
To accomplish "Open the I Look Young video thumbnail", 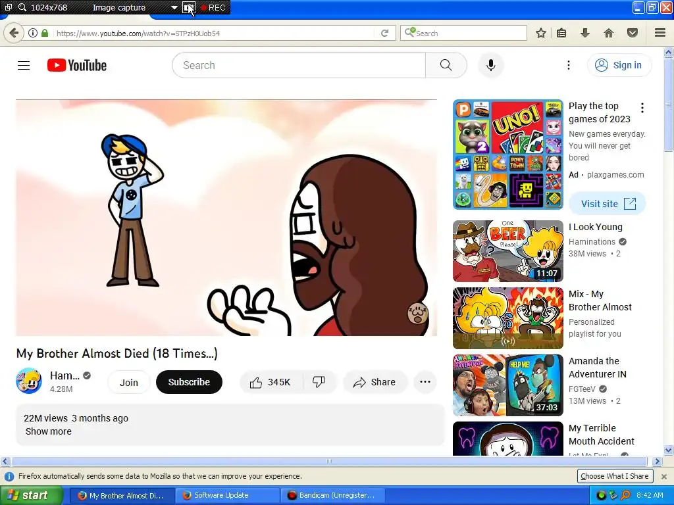I will (507, 251).
